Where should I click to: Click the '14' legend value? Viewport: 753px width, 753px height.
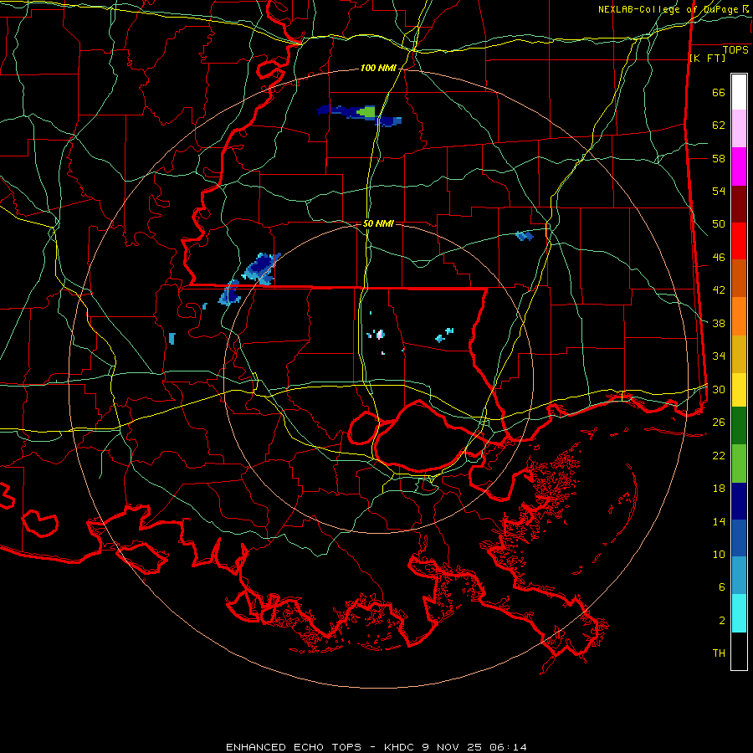click(x=719, y=521)
